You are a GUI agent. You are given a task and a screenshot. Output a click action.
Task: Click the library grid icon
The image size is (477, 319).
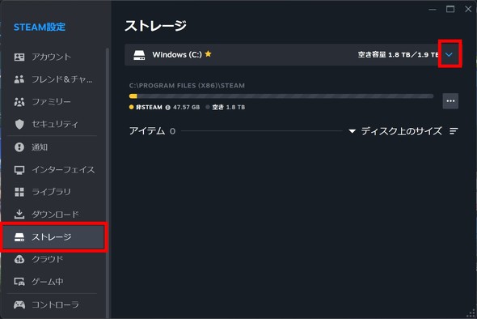(x=19, y=192)
